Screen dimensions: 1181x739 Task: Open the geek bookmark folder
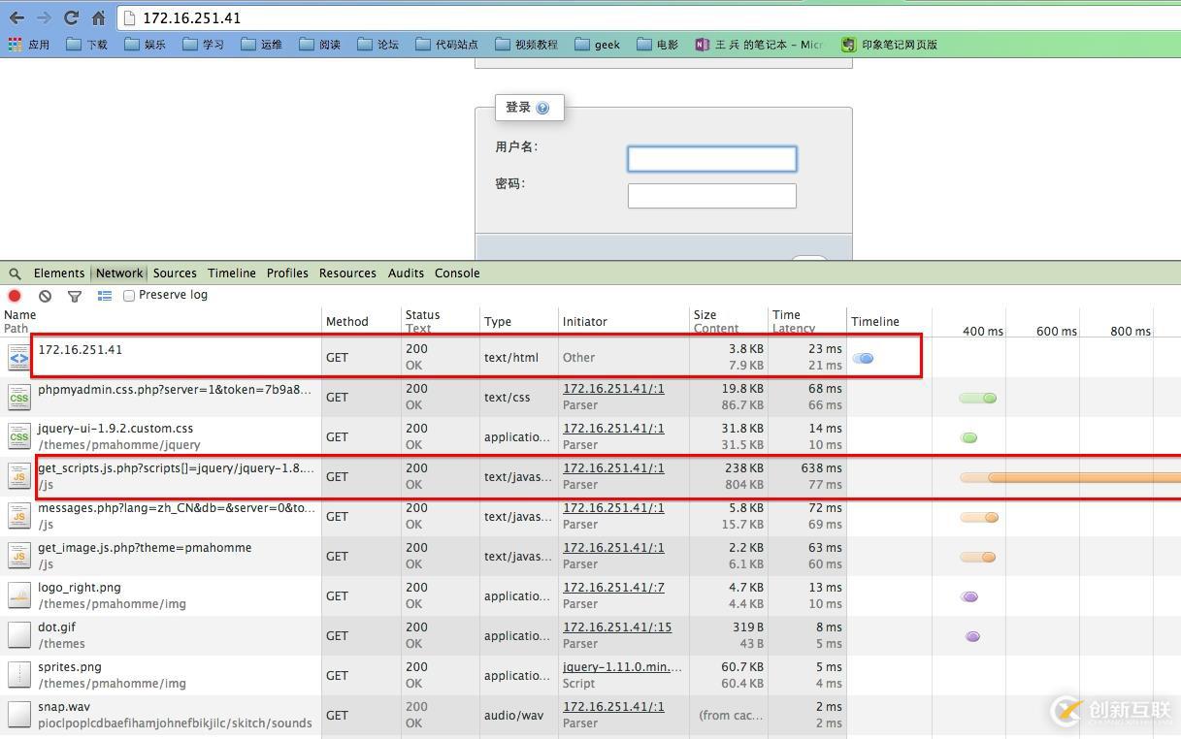(598, 45)
